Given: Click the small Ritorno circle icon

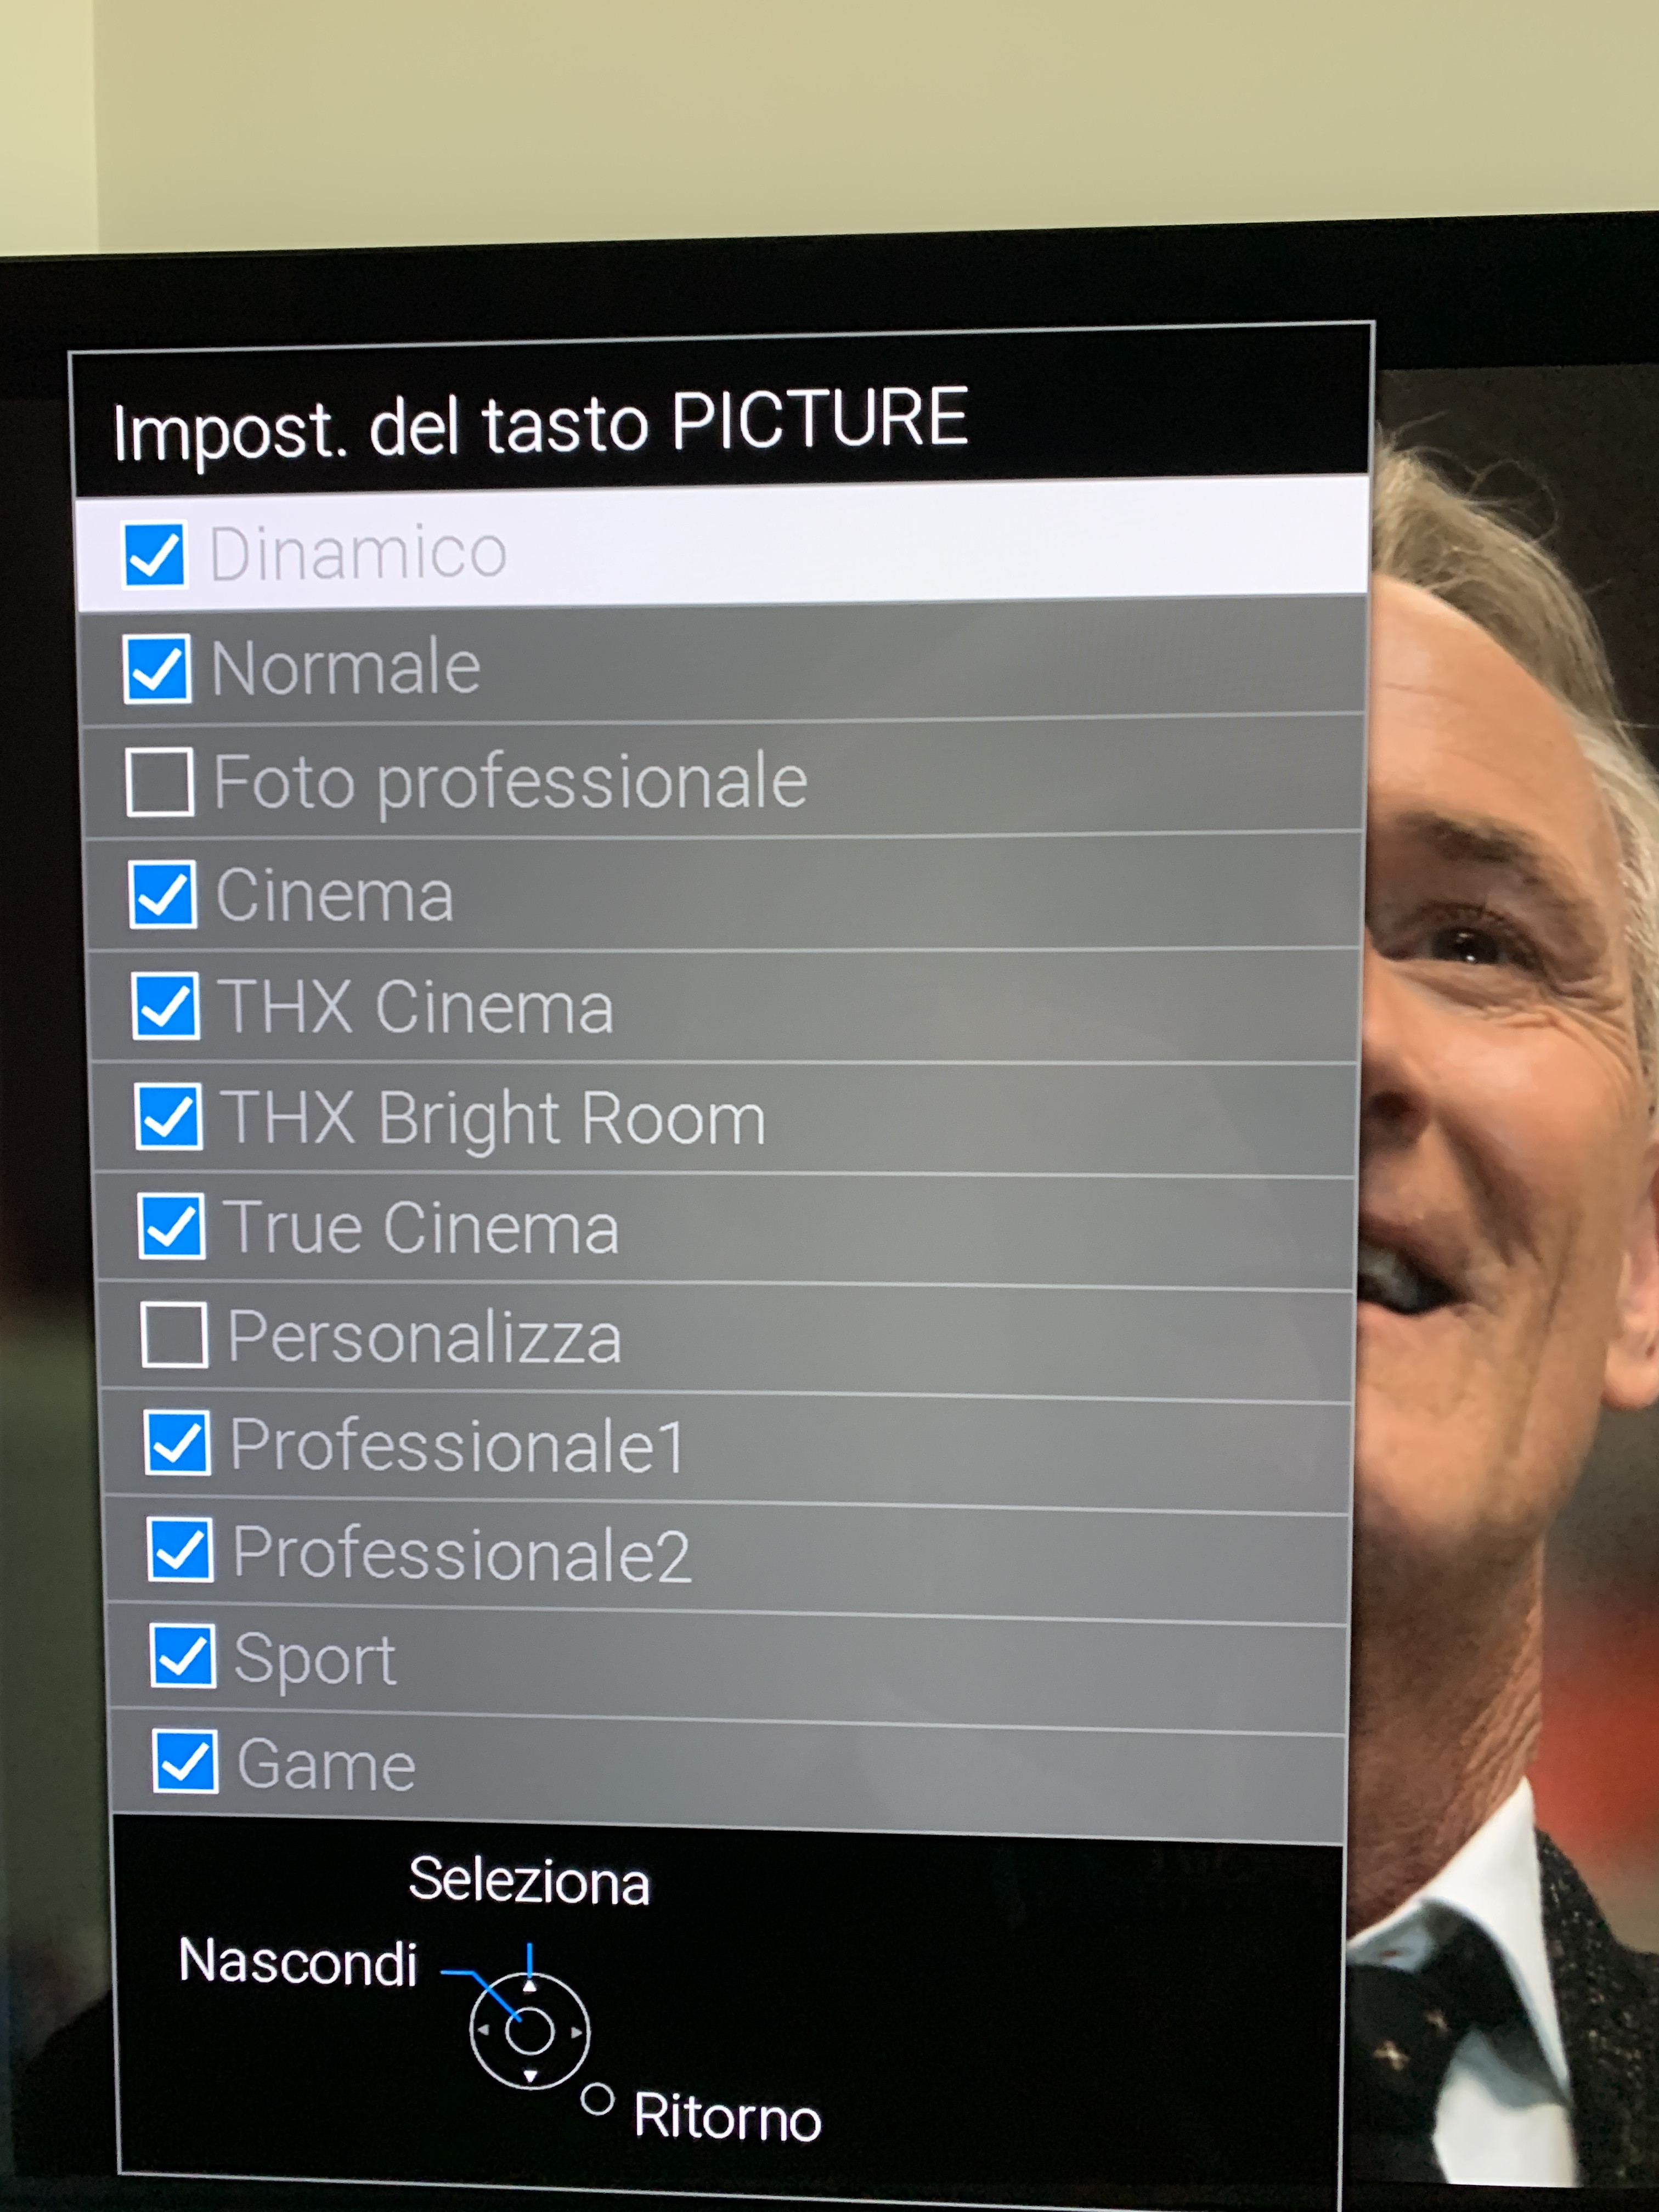Looking at the screenshot, I should (597, 2100).
